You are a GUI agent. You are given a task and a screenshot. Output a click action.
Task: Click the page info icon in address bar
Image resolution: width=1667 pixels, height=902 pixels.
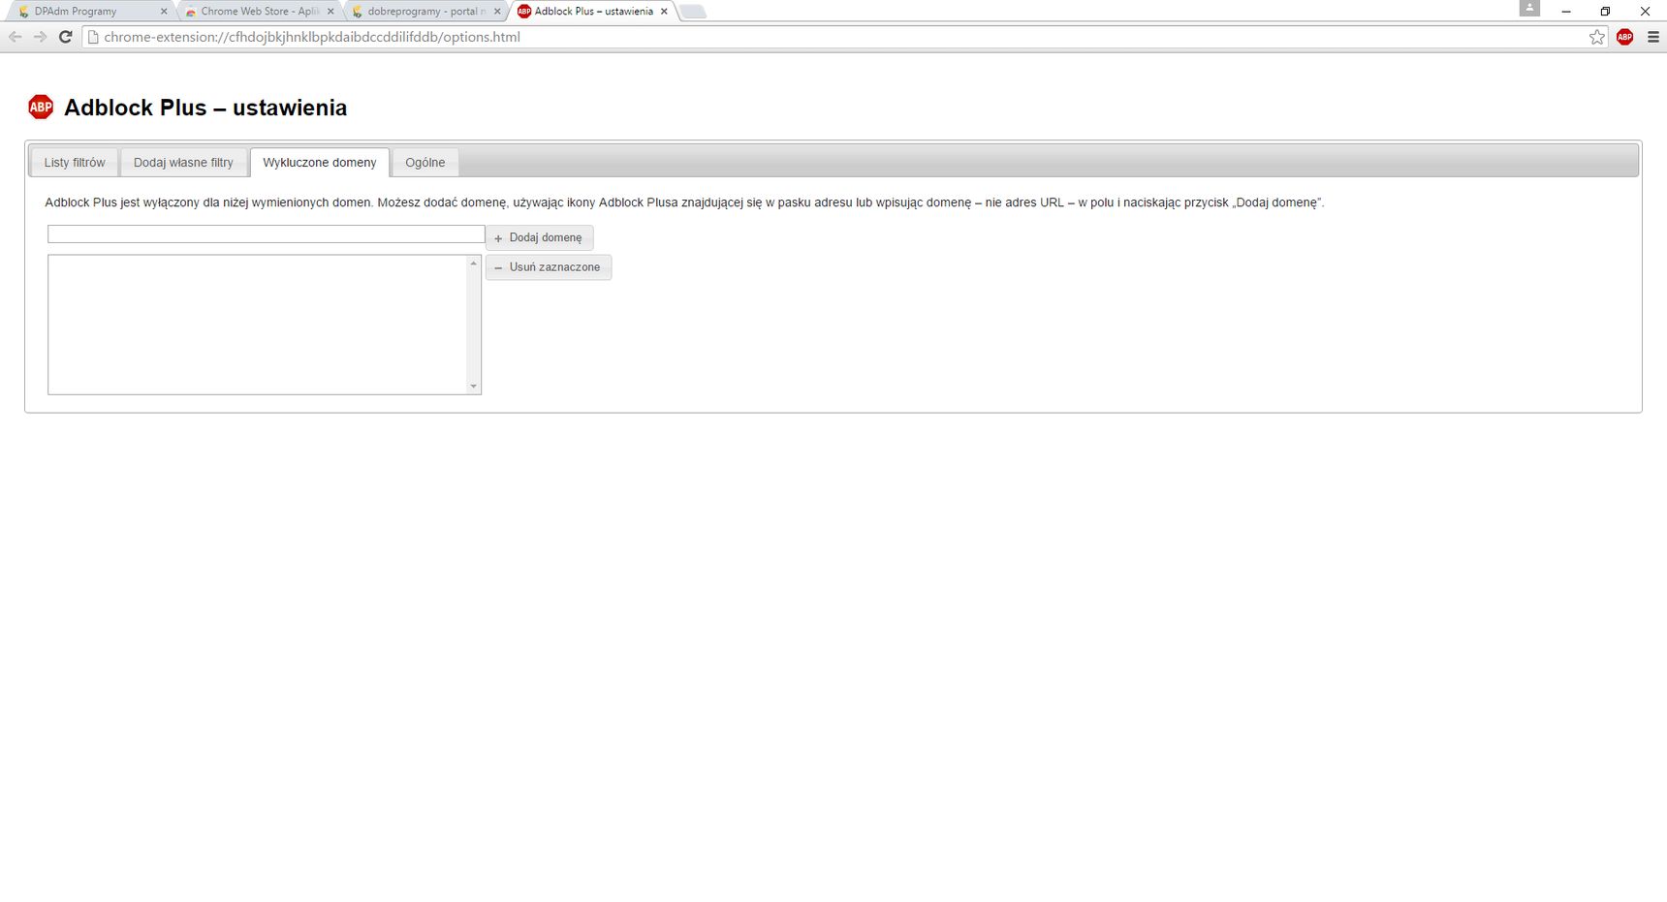point(93,37)
